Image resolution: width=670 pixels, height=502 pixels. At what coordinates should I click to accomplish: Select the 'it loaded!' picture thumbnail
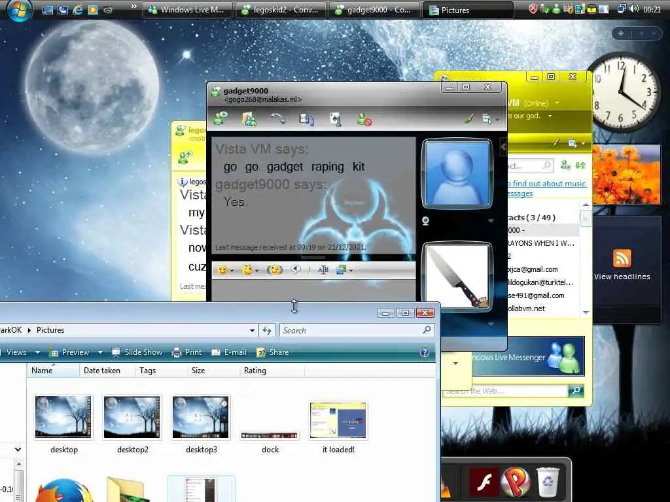338,420
